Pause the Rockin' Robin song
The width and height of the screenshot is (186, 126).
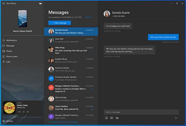coord(24,112)
